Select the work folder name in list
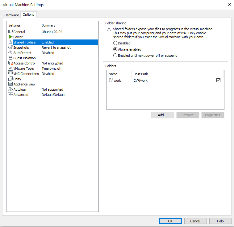The width and height of the screenshot is (234, 227). tap(117, 80)
